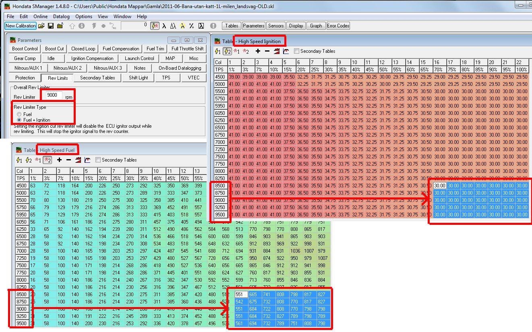Enable Secondary Tables in High Speed Ignition window
This screenshot has width=532, height=332.
pos(297,51)
